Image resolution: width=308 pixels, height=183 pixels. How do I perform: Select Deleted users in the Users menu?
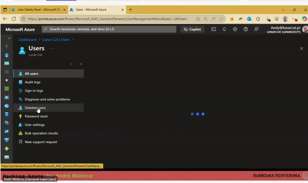point(35,108)
